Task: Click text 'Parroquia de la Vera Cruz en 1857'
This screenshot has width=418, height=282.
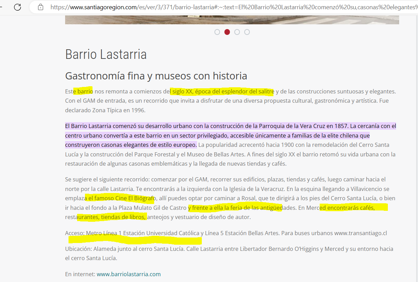Action: click(304, 126)
